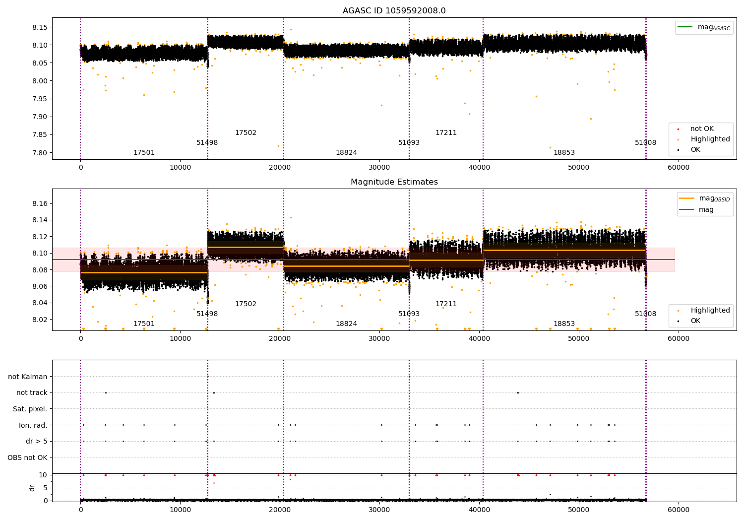
Task: Click obsid label 17211 in top plot
Action: pos(446,133)
